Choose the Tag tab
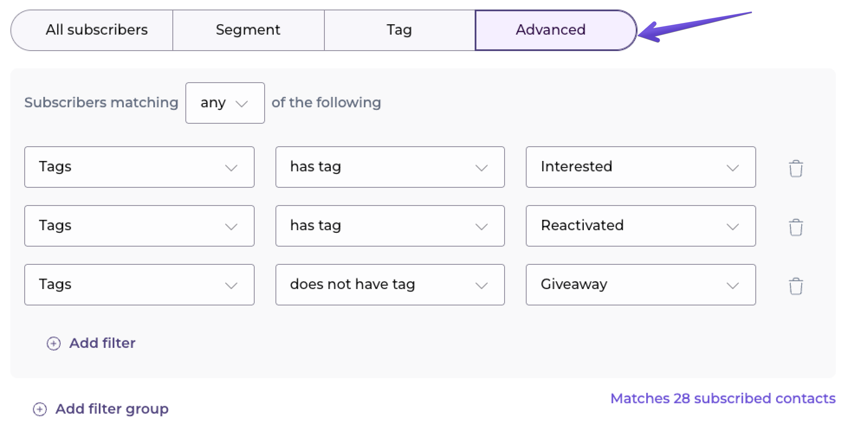The height and width of the screenshot is (437, 848). [399, 30]
